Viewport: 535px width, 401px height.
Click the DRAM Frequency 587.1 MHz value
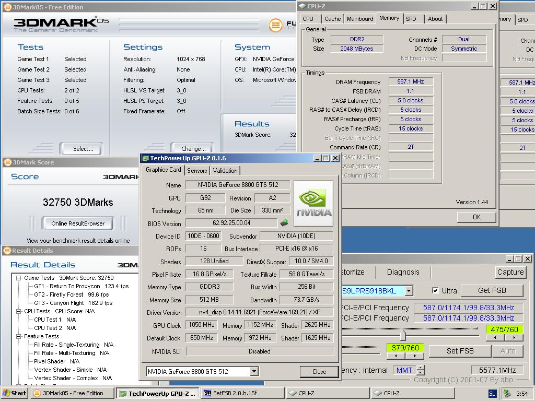coord(411,81)
